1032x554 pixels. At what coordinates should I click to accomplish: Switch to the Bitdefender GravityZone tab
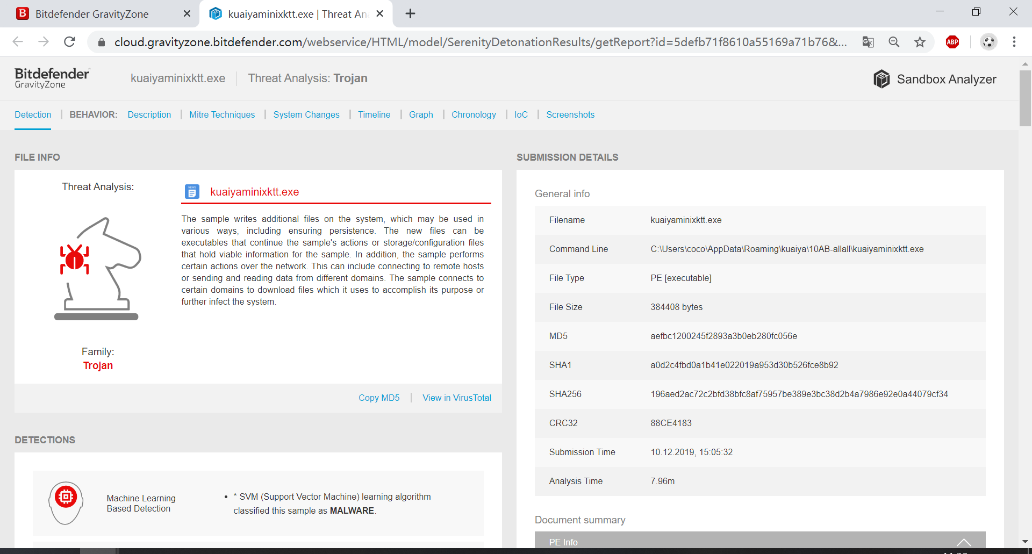tap(99, 14)
